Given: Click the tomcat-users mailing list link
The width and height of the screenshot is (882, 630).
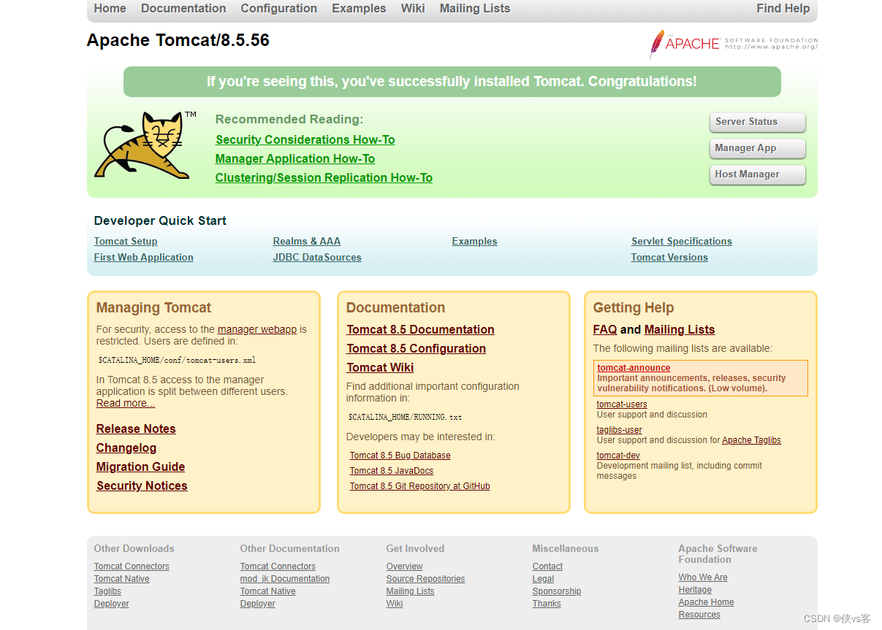Looking at the screenshot, I should pos(622,404).
